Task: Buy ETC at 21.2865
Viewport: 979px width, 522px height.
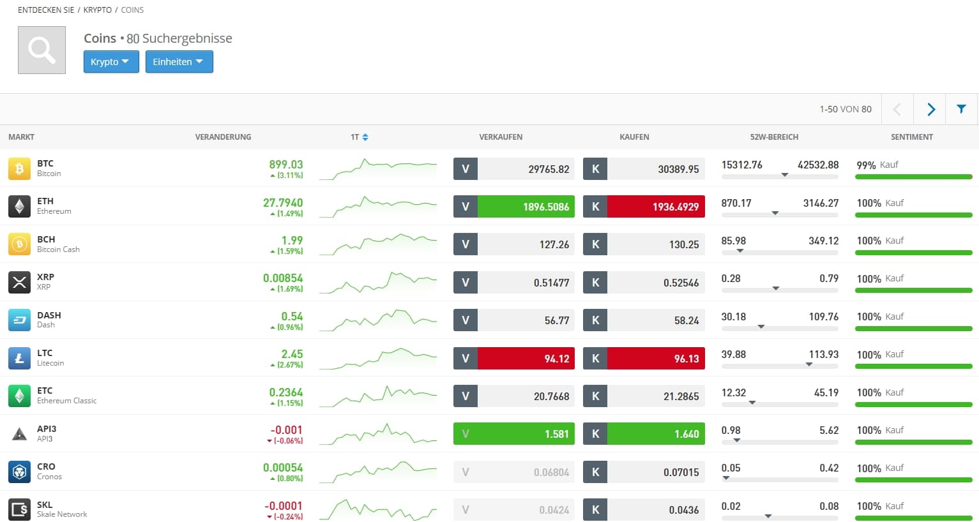Action: point(644,396)
